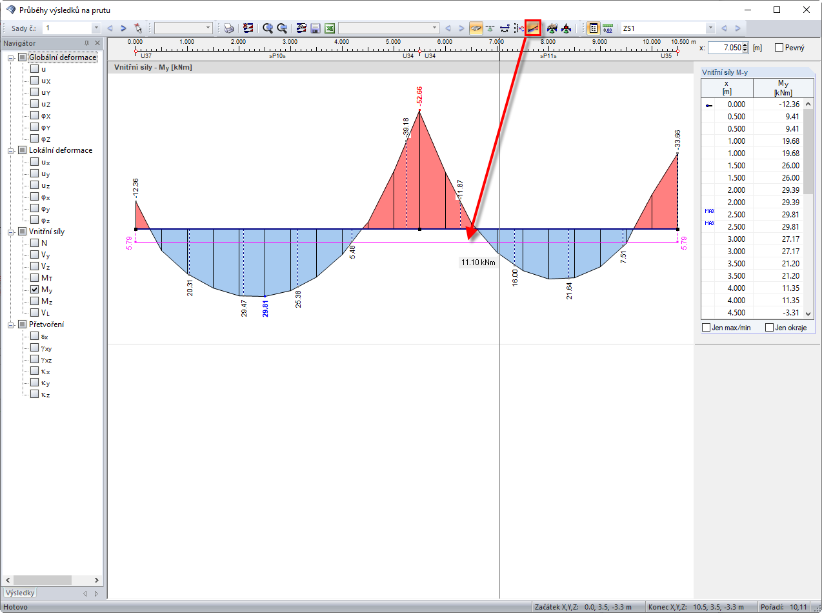Toggle the highlighted orange display icon
Image resolution: width=822 pixels, height=616 pixels.
pyautogui.click(x=476, y=28)
